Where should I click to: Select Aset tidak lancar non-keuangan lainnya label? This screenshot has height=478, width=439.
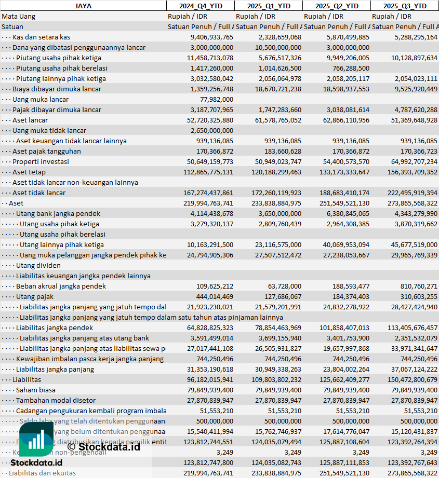click(x=75, y=182)
